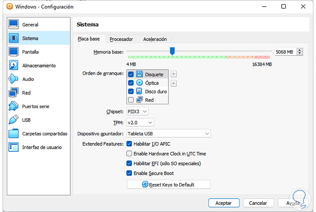Expand the TPM version dropdown
316x212 pixels.
pyautogui.click(x=140, y=122)
